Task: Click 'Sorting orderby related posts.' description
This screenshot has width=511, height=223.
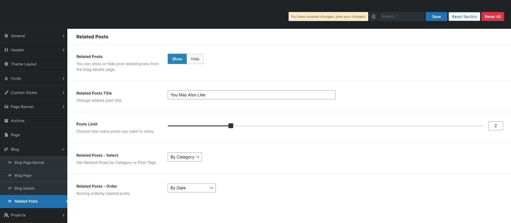Action: coord(103,193)
